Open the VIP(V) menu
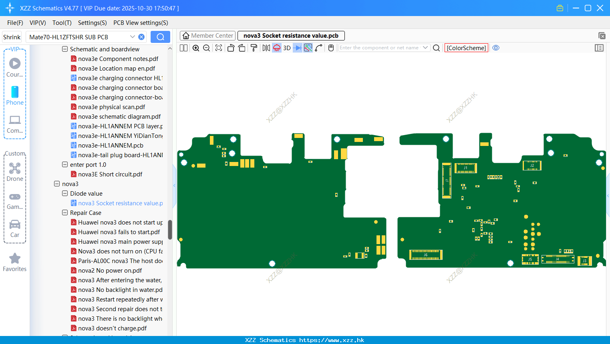610x344 pixels. 38,23
